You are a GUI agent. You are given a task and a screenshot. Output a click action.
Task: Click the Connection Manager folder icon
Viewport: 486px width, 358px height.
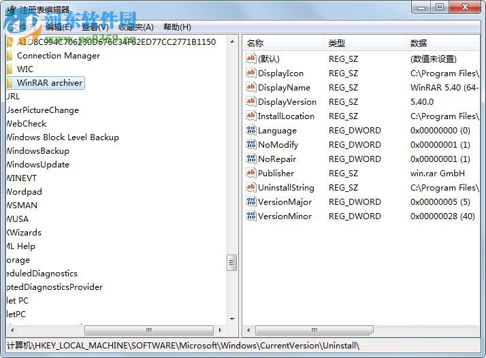pos(10,56)
